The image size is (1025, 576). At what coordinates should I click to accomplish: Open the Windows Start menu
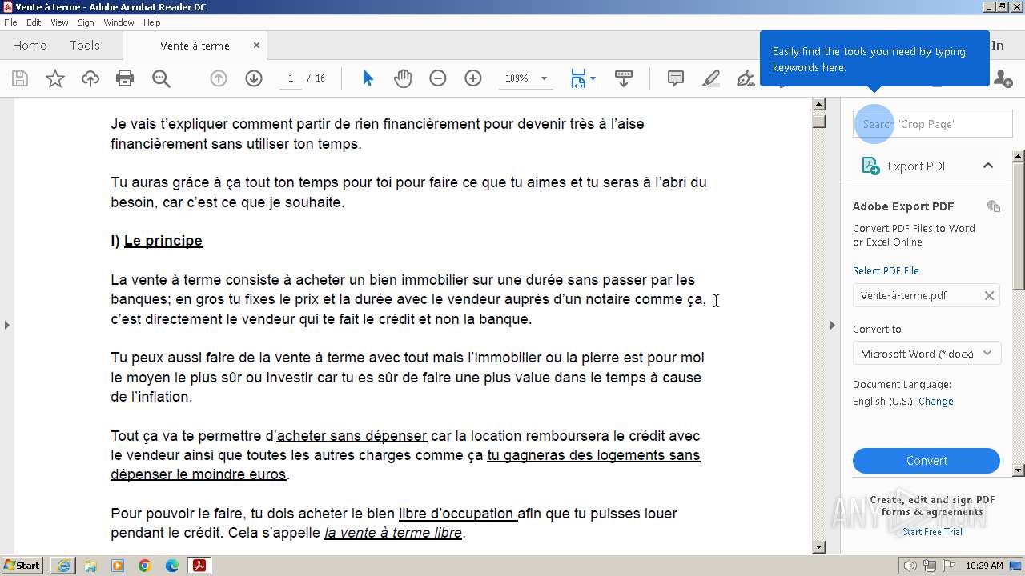[x=22, y=566]
